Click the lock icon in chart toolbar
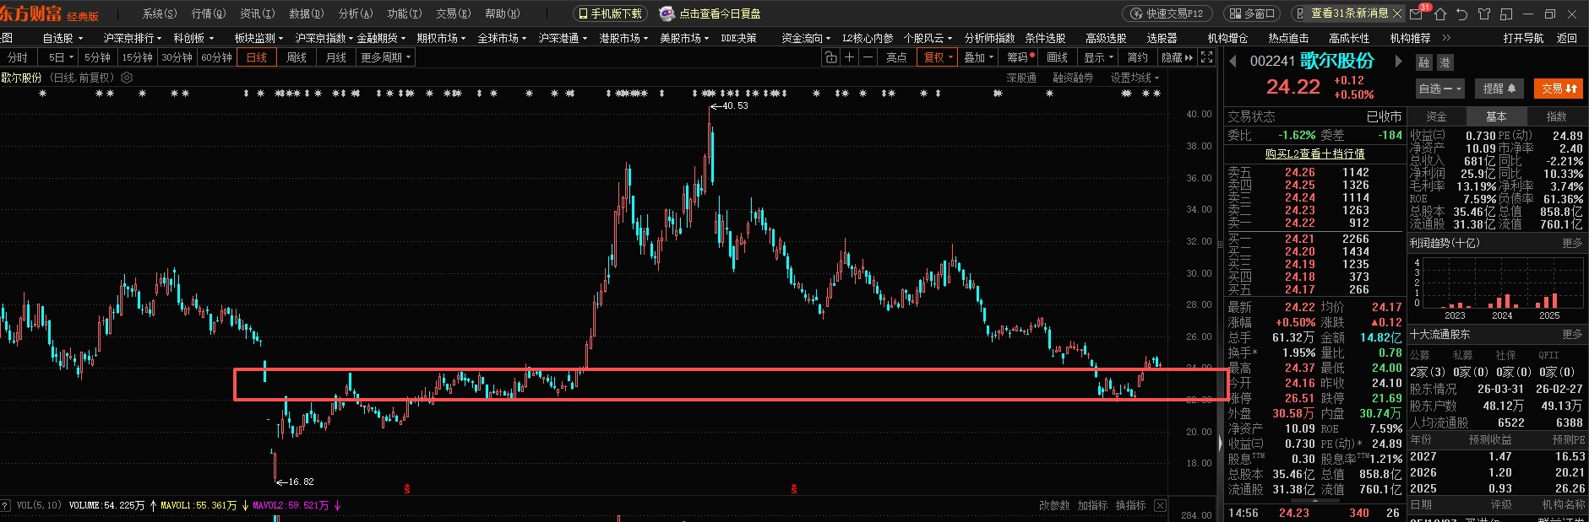Viewport: 1589px width, 522px height. click(831, 57)
